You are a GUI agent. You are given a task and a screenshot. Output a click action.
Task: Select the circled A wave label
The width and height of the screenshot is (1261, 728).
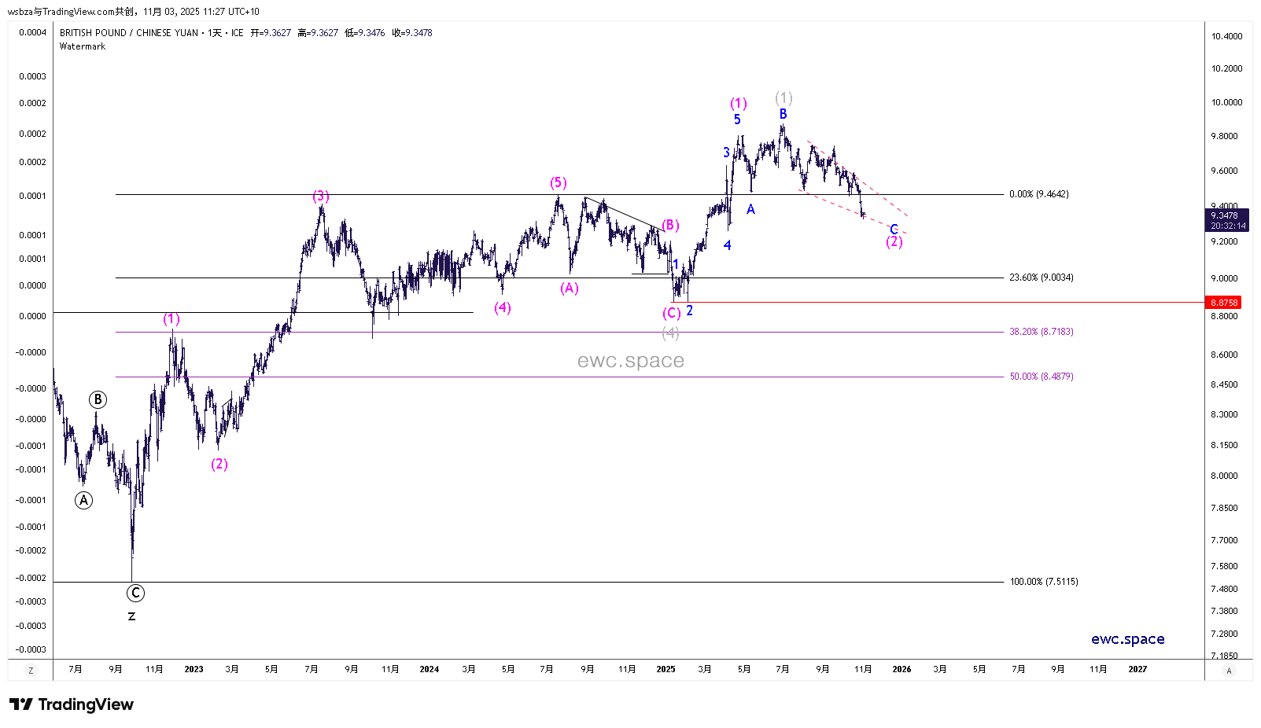(x=83, y=500)
